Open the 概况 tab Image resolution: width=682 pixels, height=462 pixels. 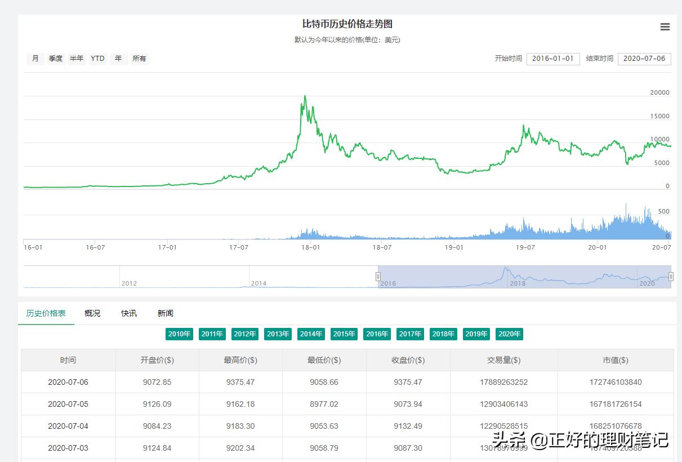click(92, 313)
